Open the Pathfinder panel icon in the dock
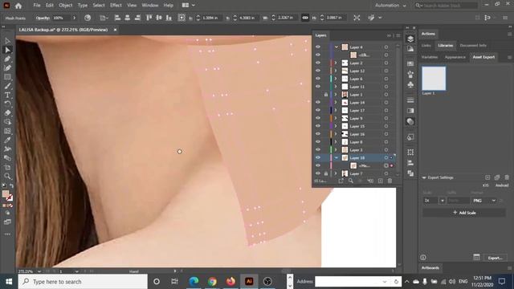The image size is (514, 289). point(410,173)
